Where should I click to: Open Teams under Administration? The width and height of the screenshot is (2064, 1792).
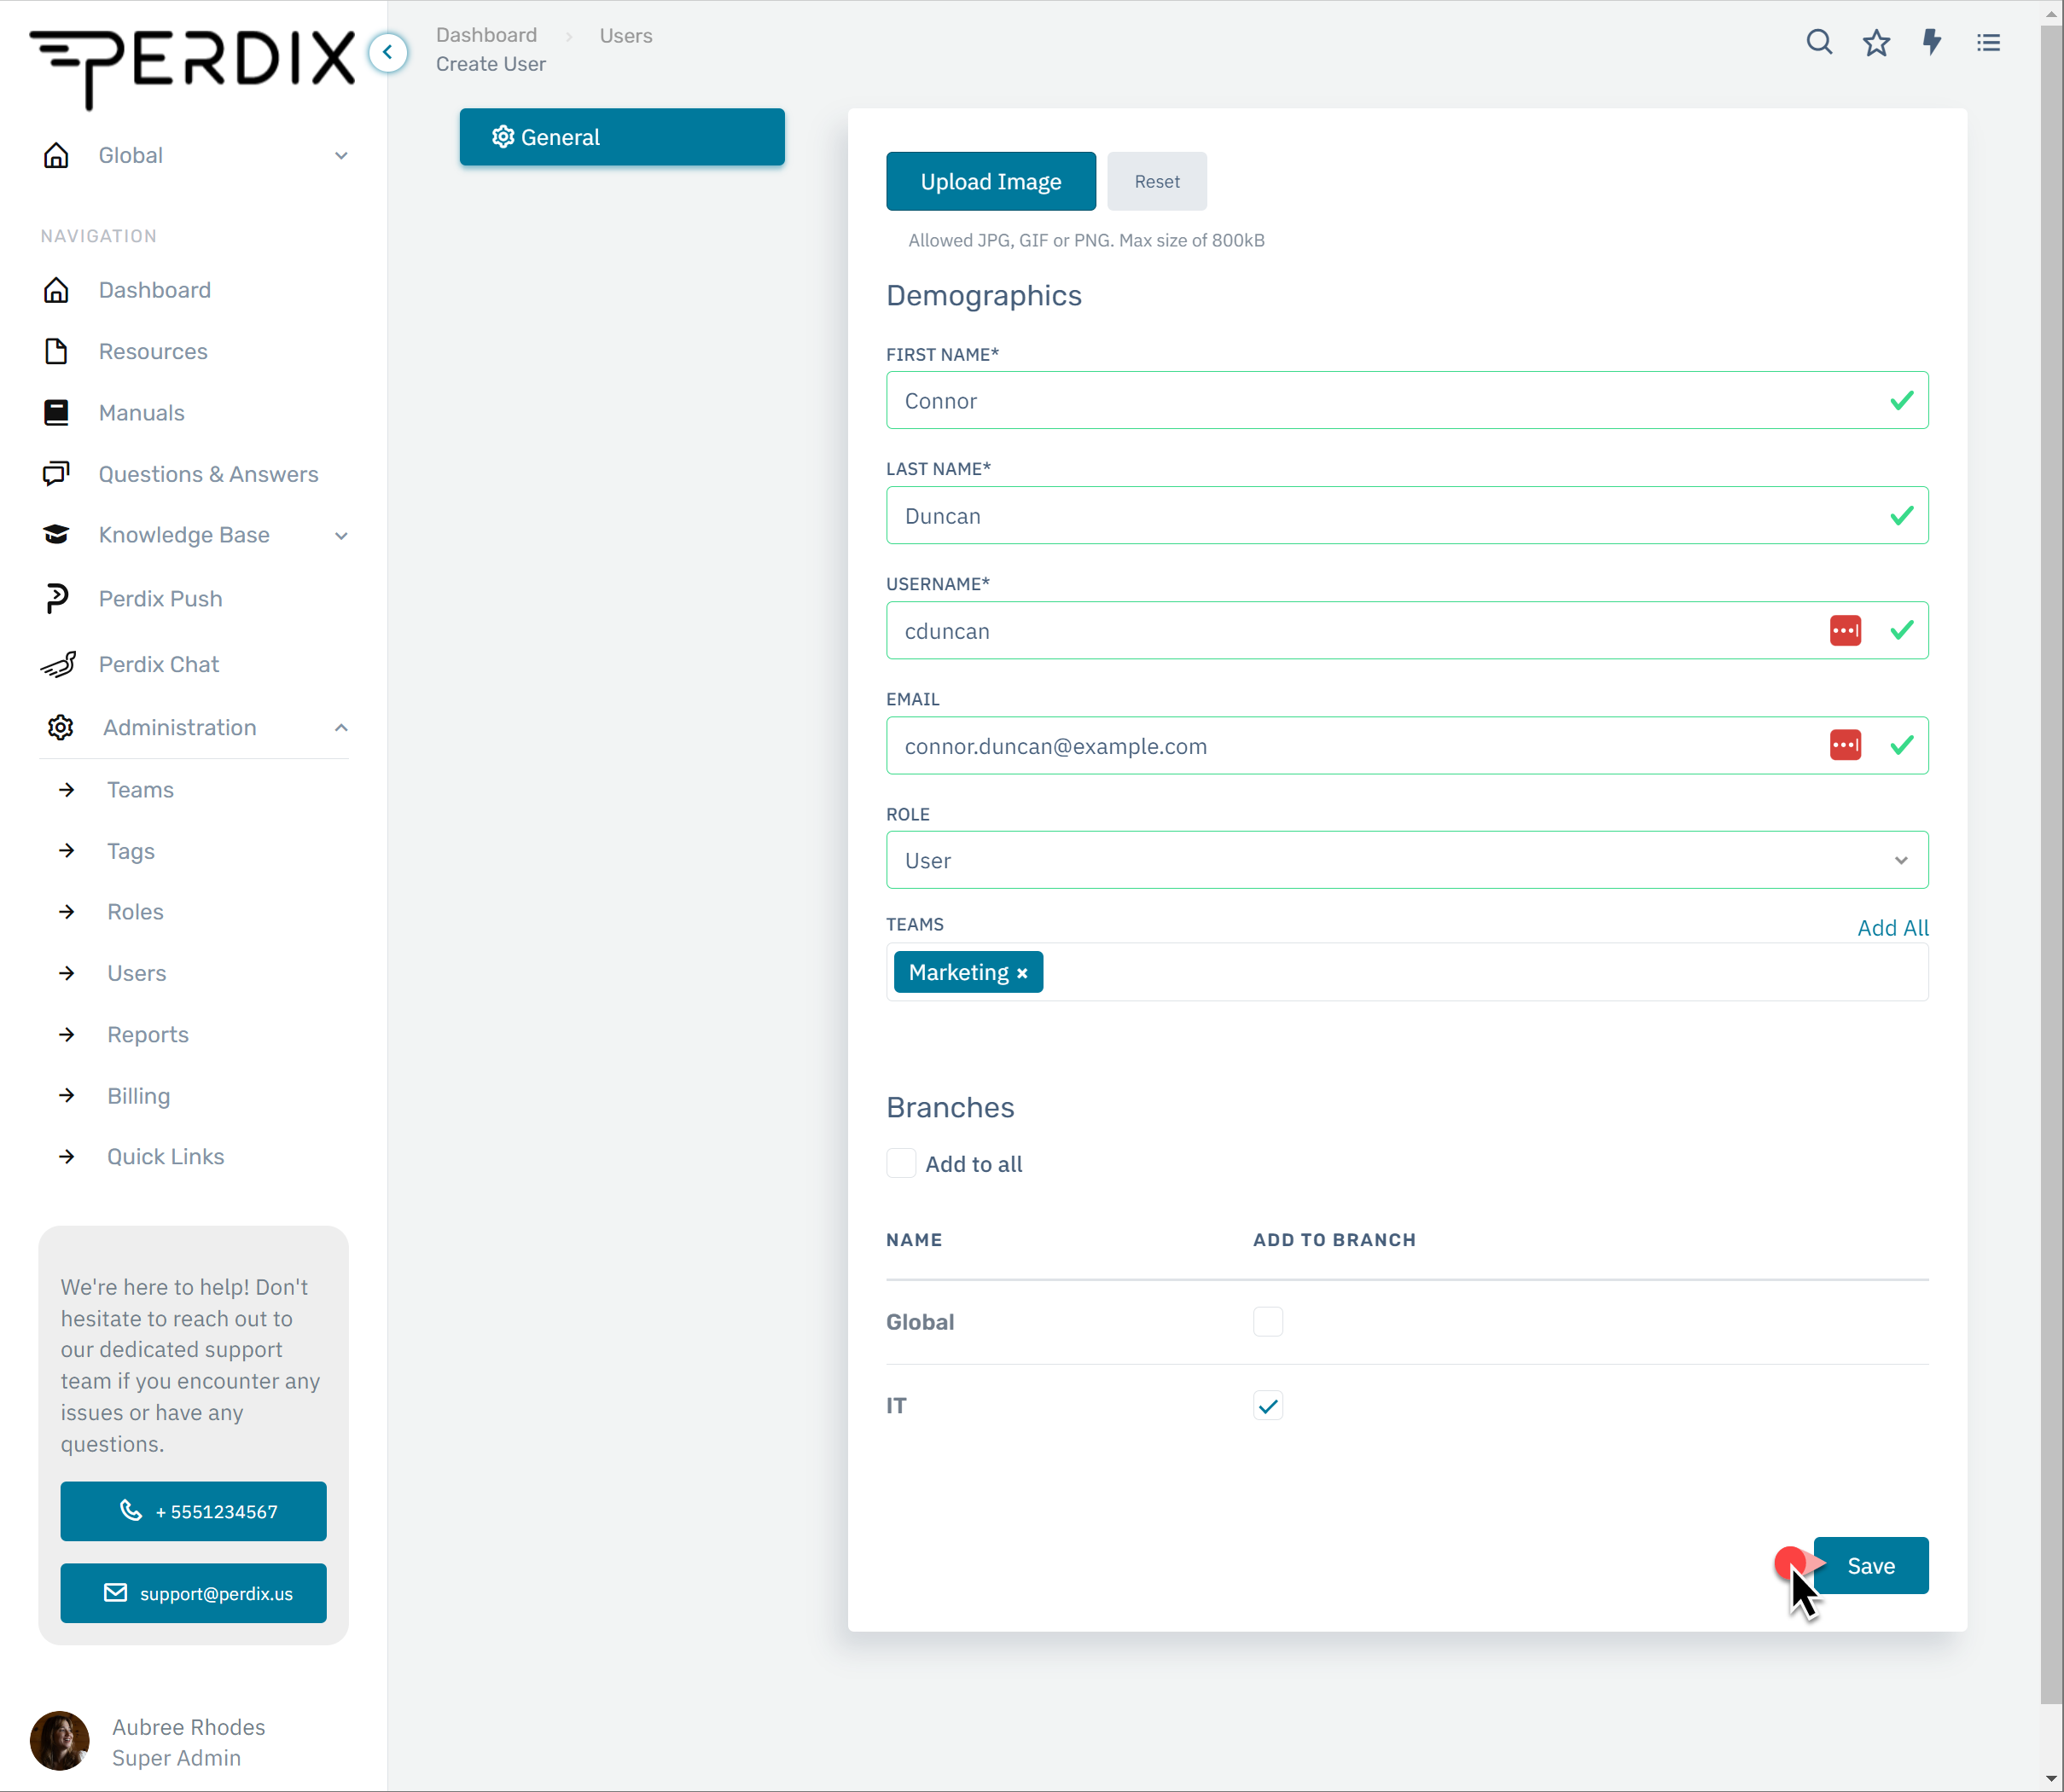click(x=140, y=790)
